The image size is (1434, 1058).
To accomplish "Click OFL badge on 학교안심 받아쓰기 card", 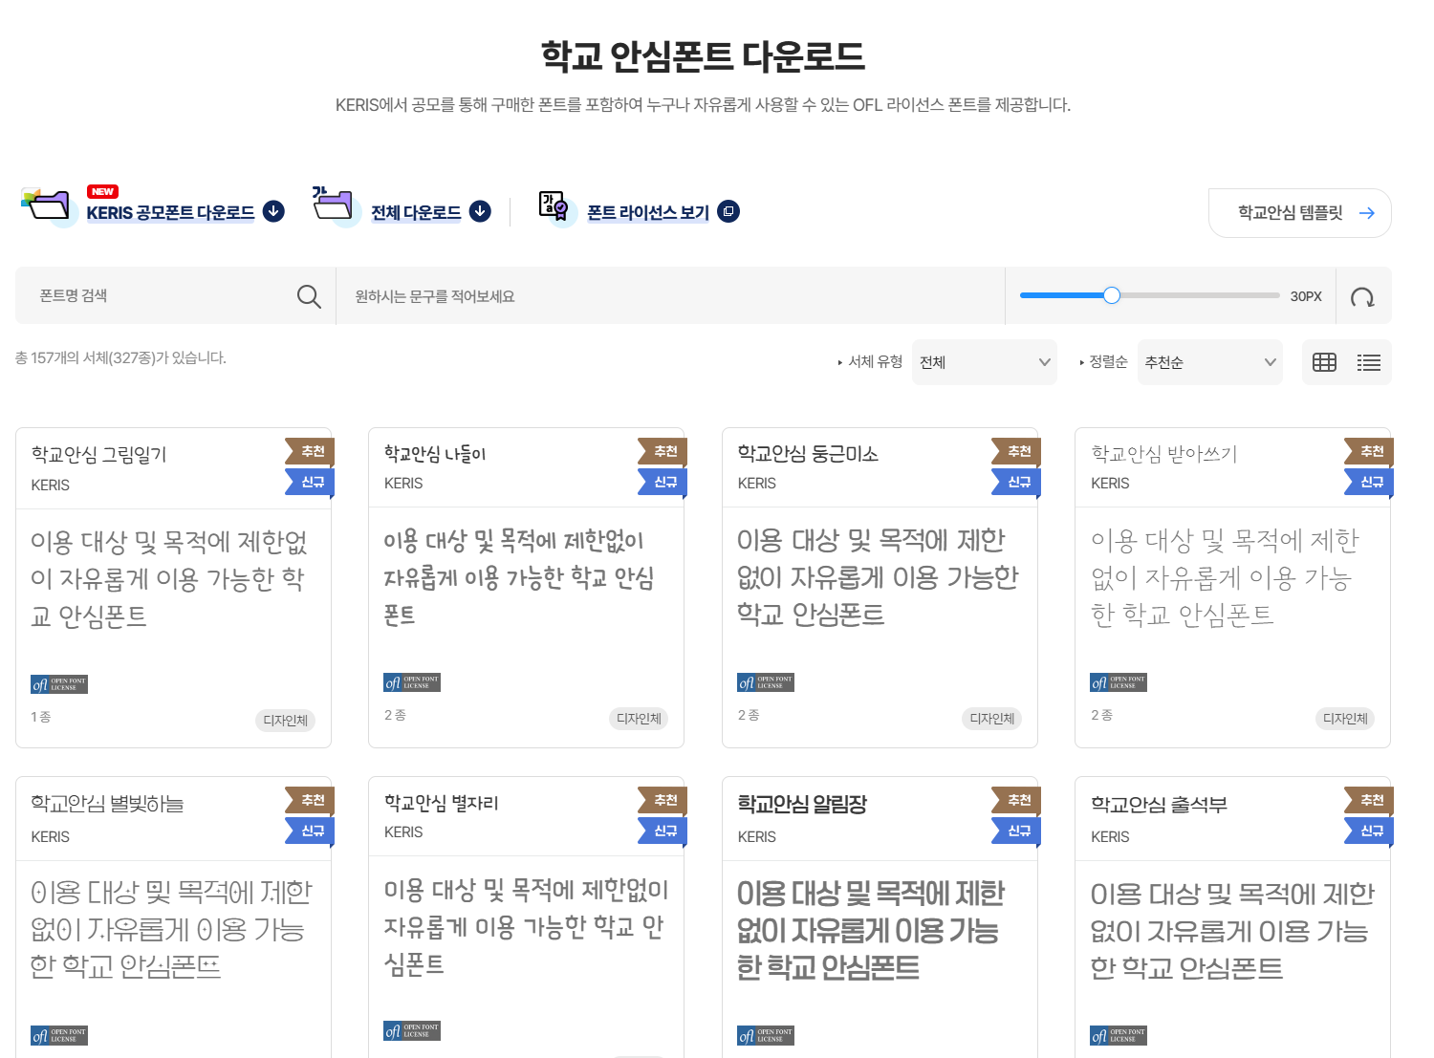I will [x=1119, y=682].
